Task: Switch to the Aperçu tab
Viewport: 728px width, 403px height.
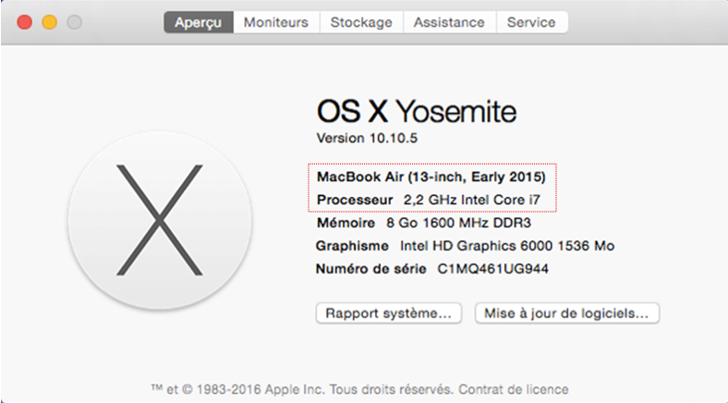Action: coord(199,22)
